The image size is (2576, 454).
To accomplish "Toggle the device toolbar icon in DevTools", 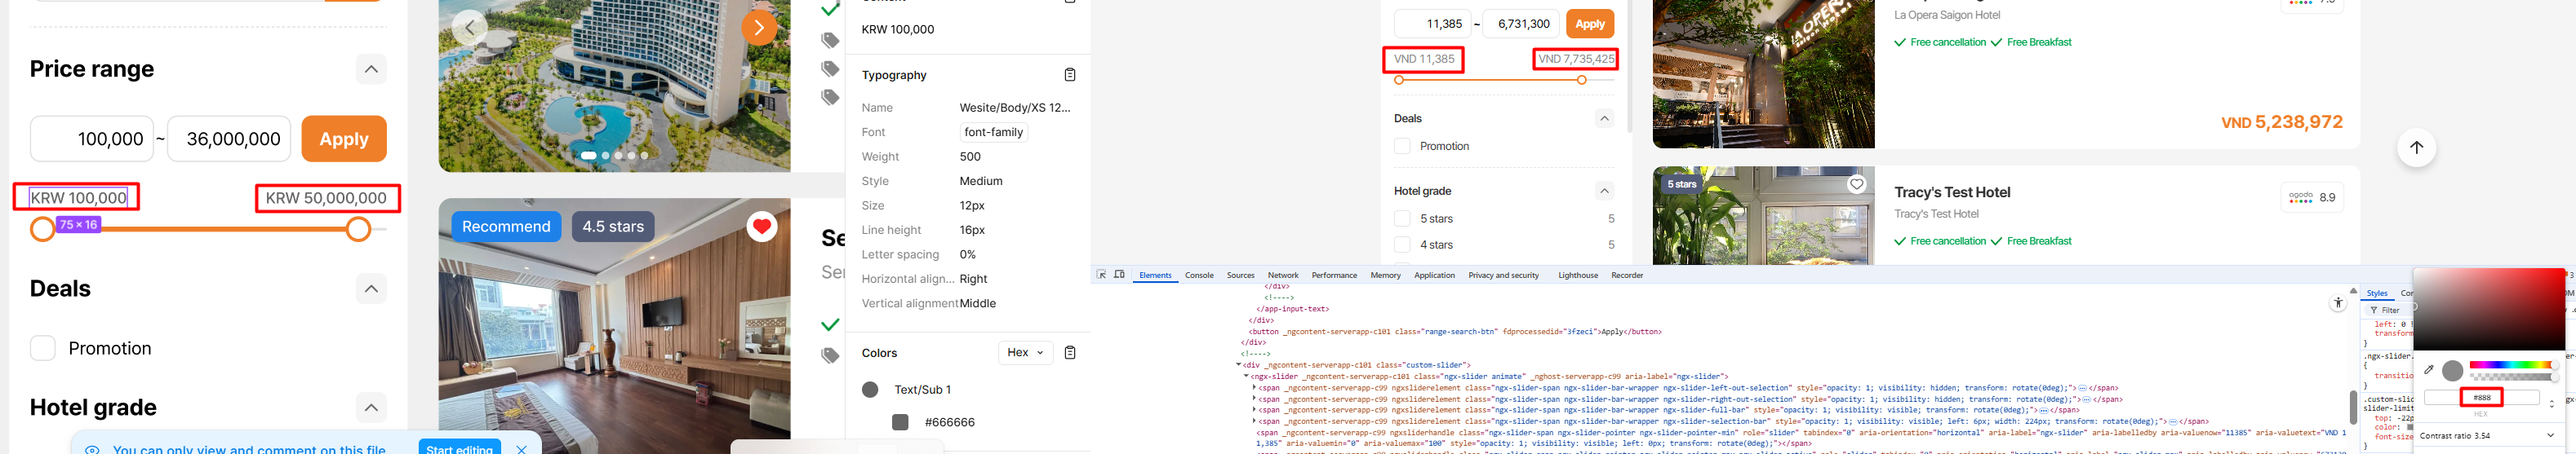I will [x=1119, y=275].
